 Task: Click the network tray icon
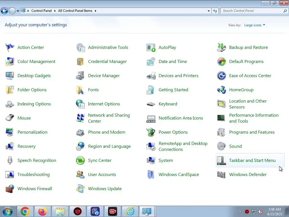tap(254, 212)
